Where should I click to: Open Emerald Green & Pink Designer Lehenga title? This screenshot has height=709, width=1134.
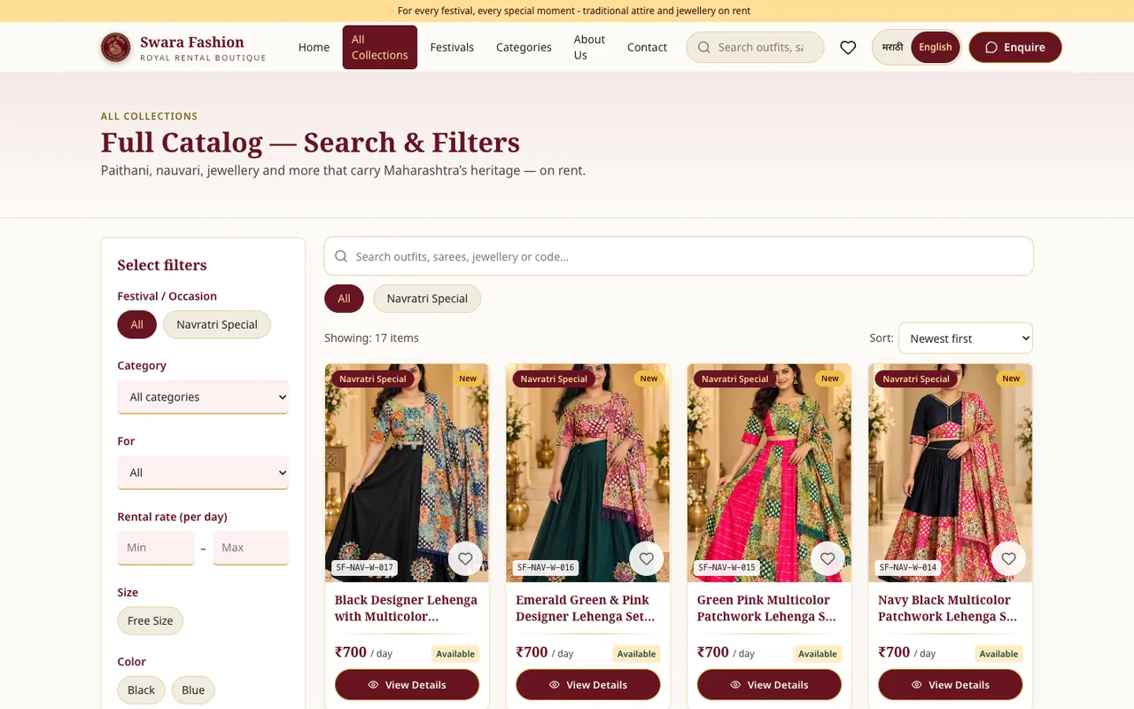pyautogui.click(x=585, y=608)
